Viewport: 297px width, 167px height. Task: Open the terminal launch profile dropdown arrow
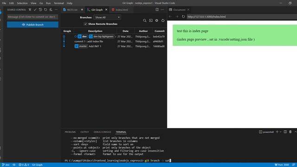pyautogui.click(x=280, y=132)
